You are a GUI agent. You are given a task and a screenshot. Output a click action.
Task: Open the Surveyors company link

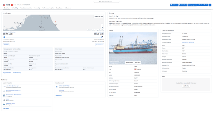(x=13, y=90)
